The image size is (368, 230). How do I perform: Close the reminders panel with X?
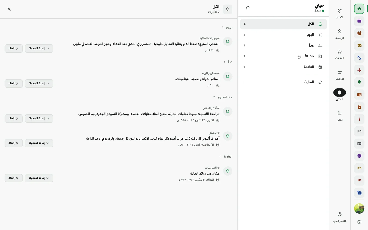(9, 9)
